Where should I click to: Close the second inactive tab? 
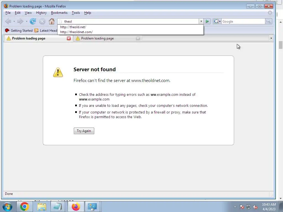[138, 38]
